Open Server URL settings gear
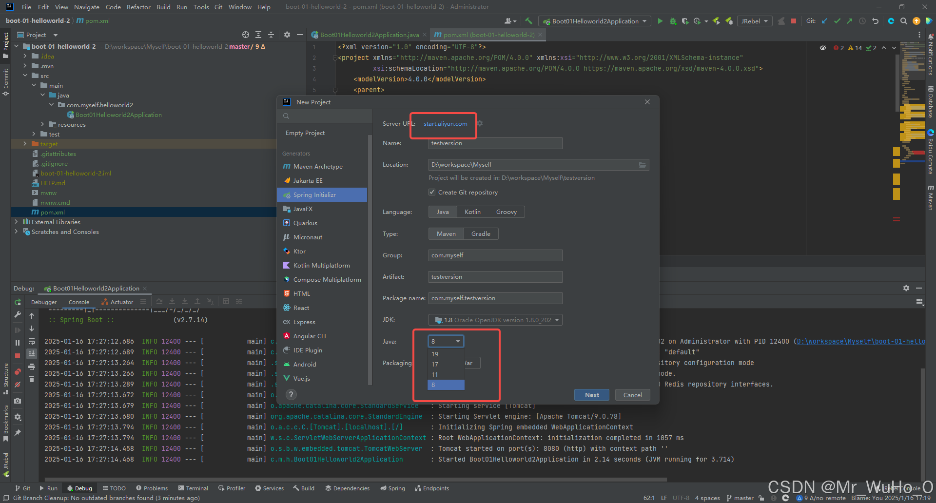This screenshot has width=936, height=503. click(x=480, y=123)
